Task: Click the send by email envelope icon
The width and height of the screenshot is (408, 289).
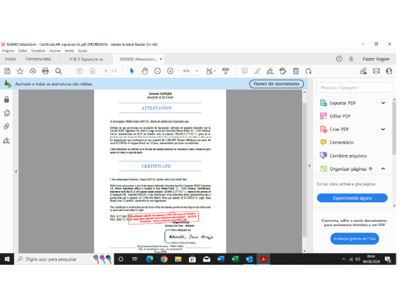Action: (376, 71)
